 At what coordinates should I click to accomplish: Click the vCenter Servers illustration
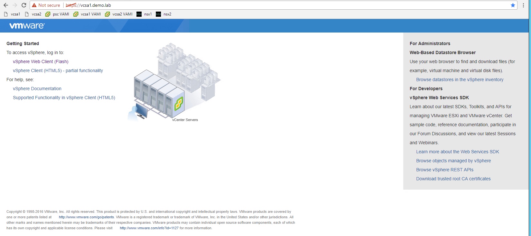pyautogui.click(x=174, y=84)
